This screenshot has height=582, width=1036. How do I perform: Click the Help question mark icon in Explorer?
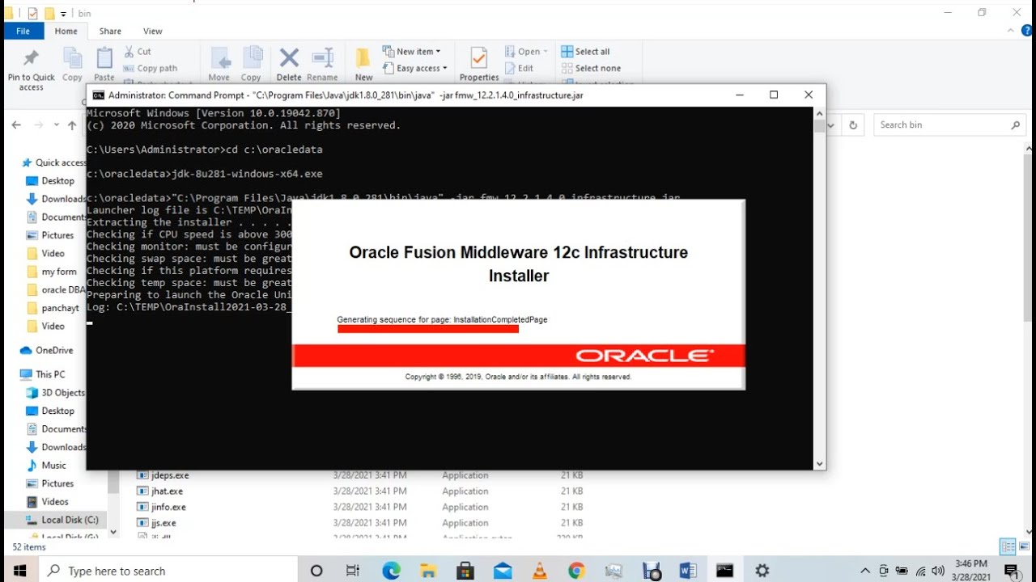pos(1027,31)
